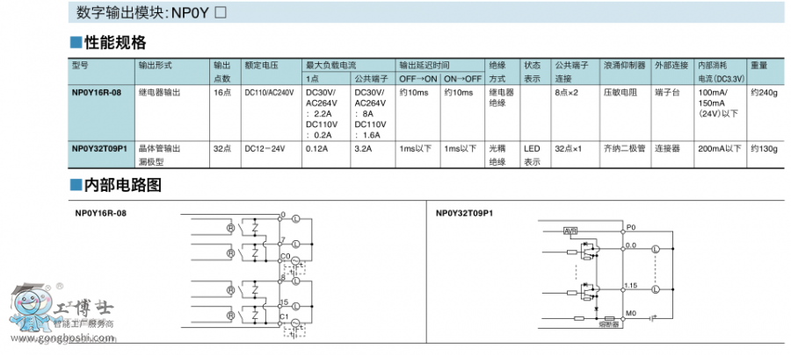Image resolution: width=791 pixels, height=355 pixels.
Task: Click the blue square beside 内部电路图 heading
Action: (x=76, y=185)
